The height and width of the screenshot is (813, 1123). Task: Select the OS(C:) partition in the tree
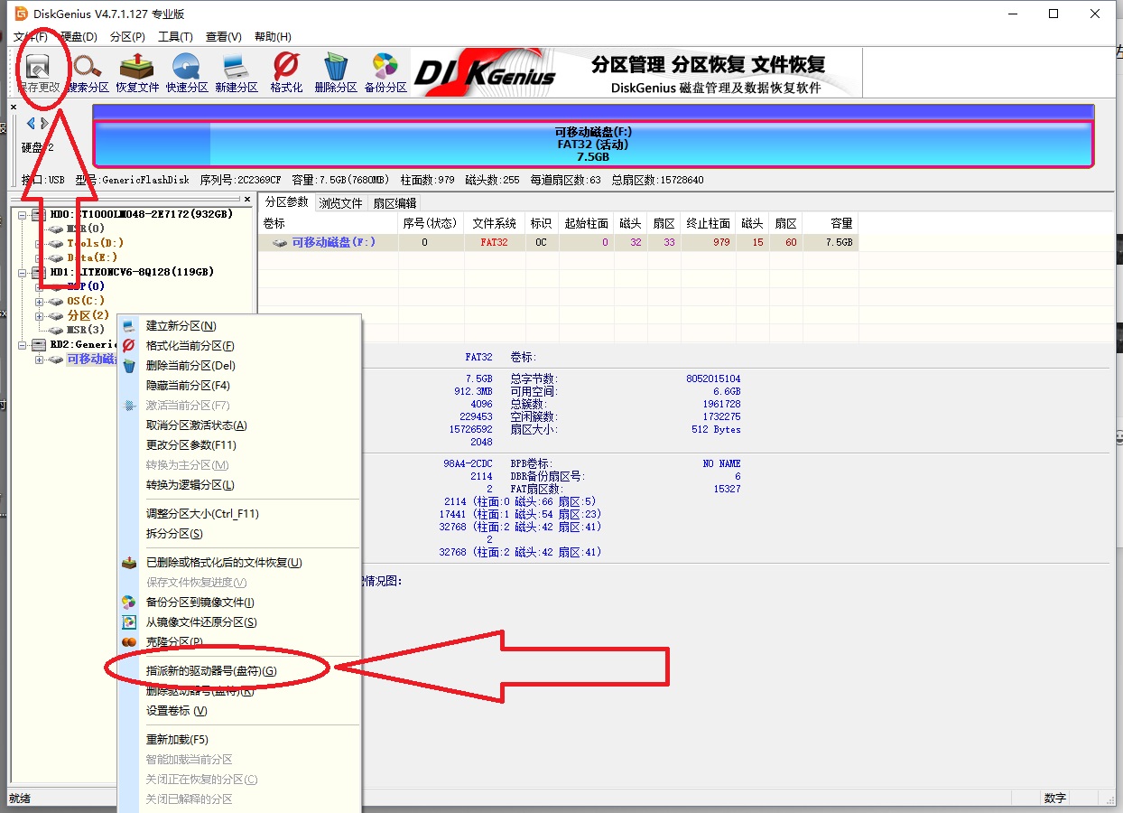[x=85, y=301]
